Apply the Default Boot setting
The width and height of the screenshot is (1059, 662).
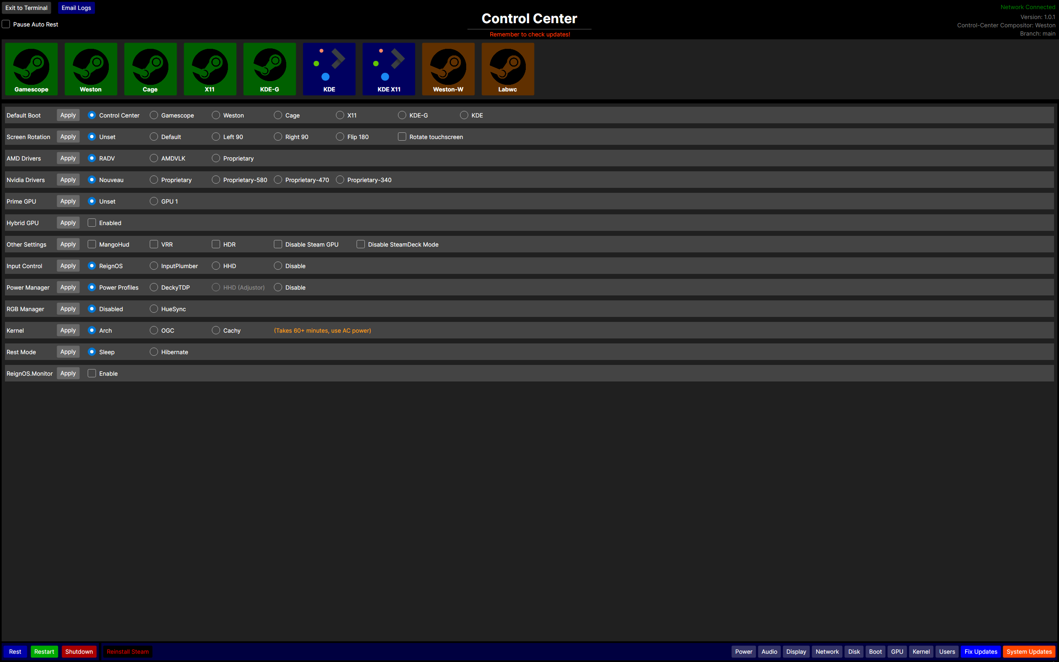[68, 115]
